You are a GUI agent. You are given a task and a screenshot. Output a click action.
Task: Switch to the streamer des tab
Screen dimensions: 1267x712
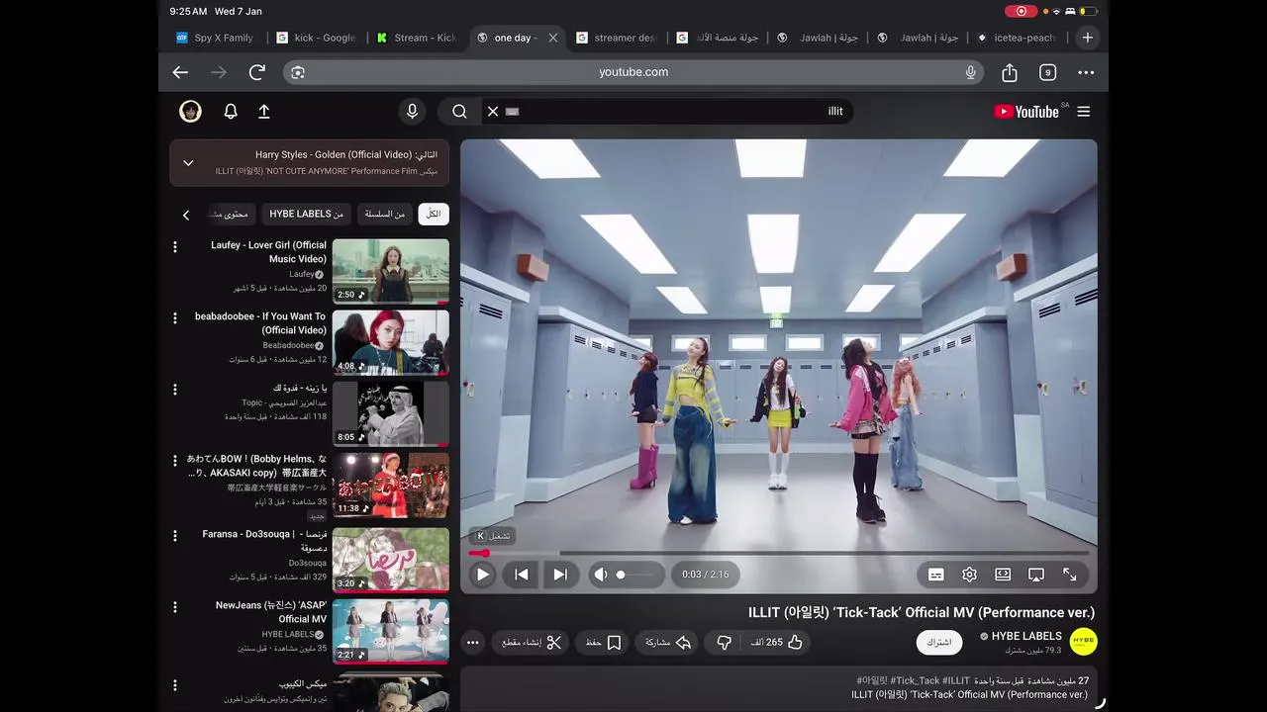point(617,38)
